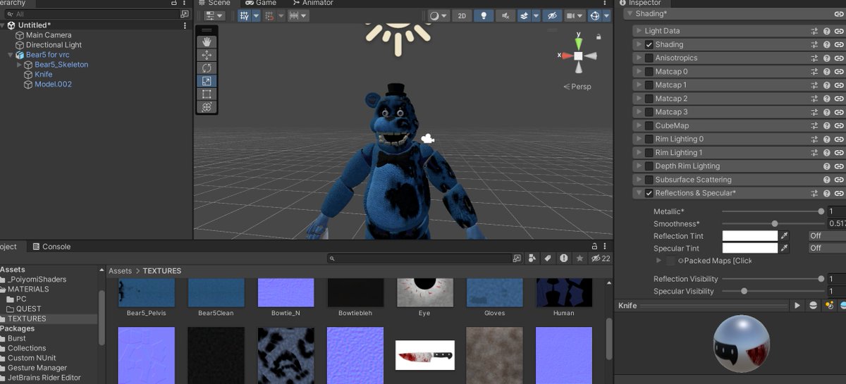The height and width of the screenshot is (384, 846).
Task: Change preview mesh shape in Knife preview
Action: coord(813,305)
